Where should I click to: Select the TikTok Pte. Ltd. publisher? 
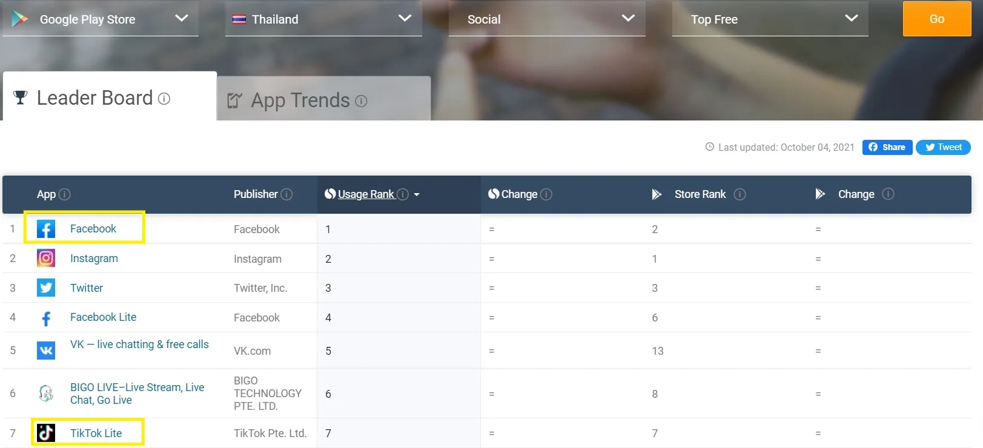(270, 433)
